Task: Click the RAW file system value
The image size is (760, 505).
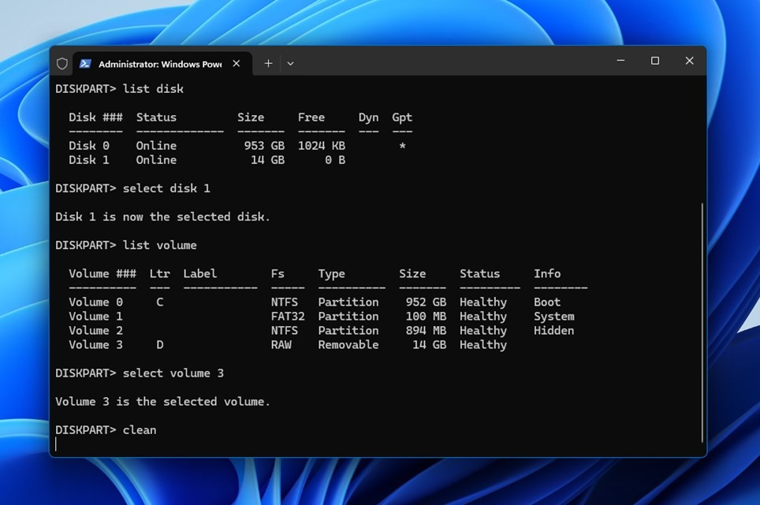Action: (281, 345)
